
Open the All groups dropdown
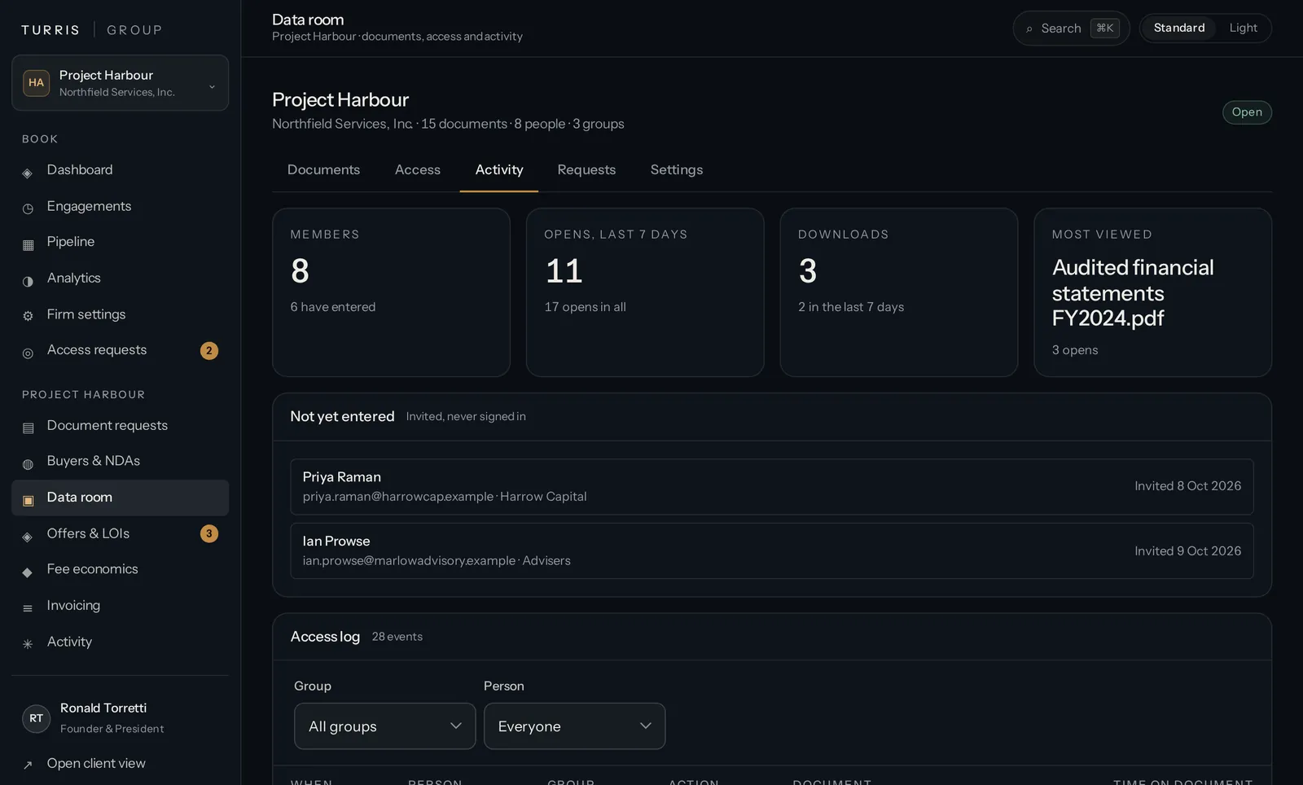click(x=384, y=726)
